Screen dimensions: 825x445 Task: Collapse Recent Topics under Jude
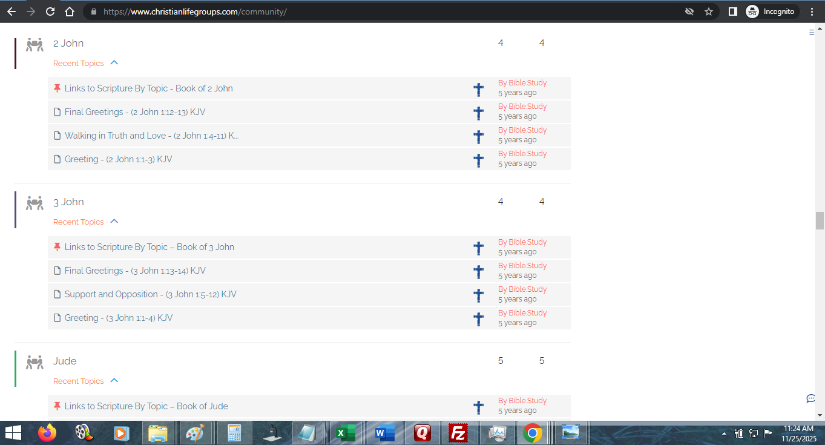coord(114,381)
